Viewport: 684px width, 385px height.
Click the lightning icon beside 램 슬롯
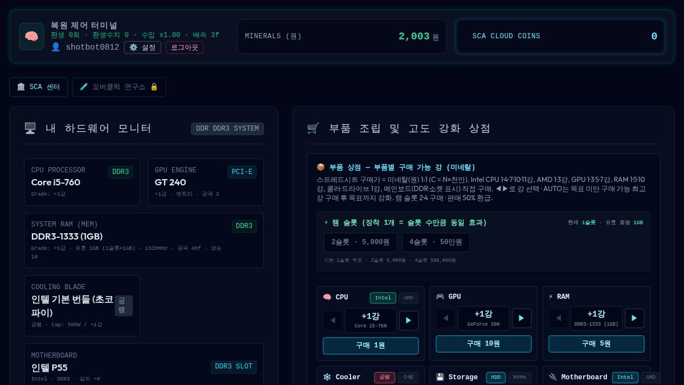click(326, 223)
